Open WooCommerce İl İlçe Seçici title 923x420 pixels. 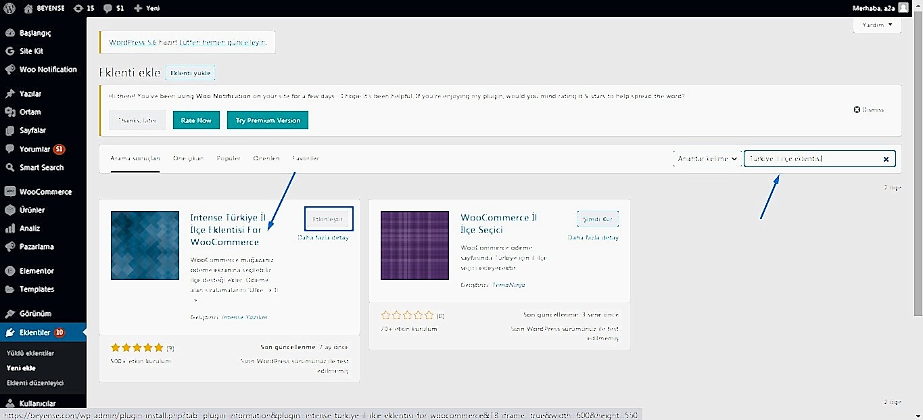(498, 223)
